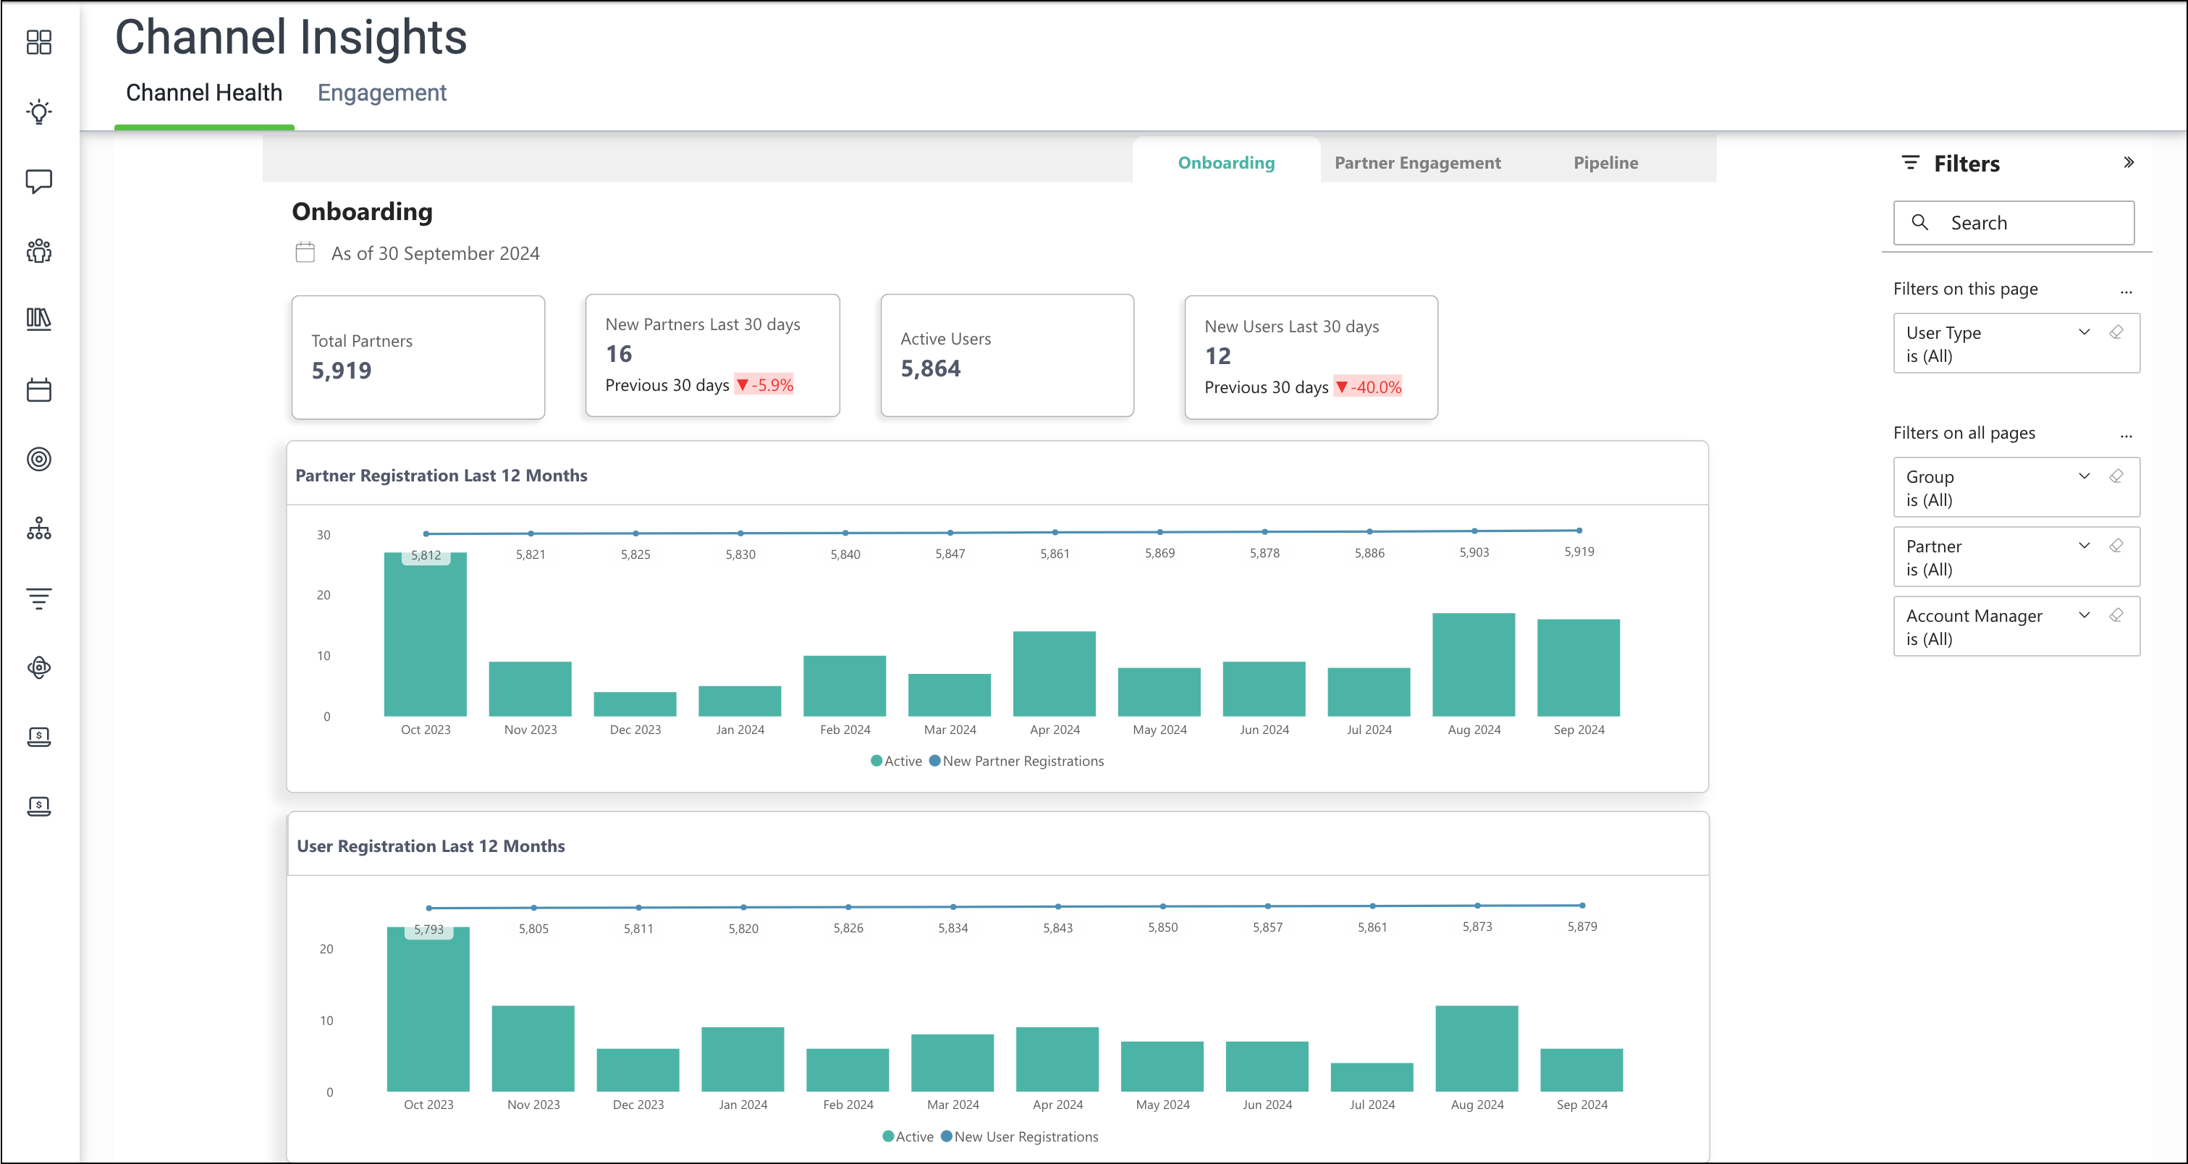Select the Nov 2023 bar in User Registration chart

pos(533,1048)
